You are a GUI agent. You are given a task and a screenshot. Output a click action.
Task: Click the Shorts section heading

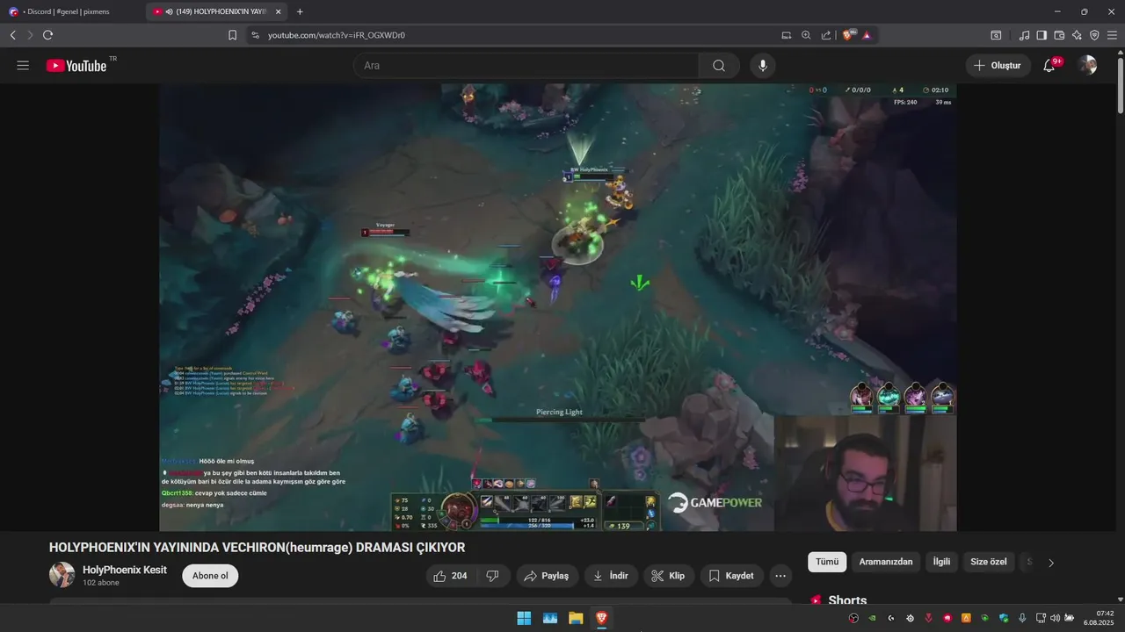(847, 600)
